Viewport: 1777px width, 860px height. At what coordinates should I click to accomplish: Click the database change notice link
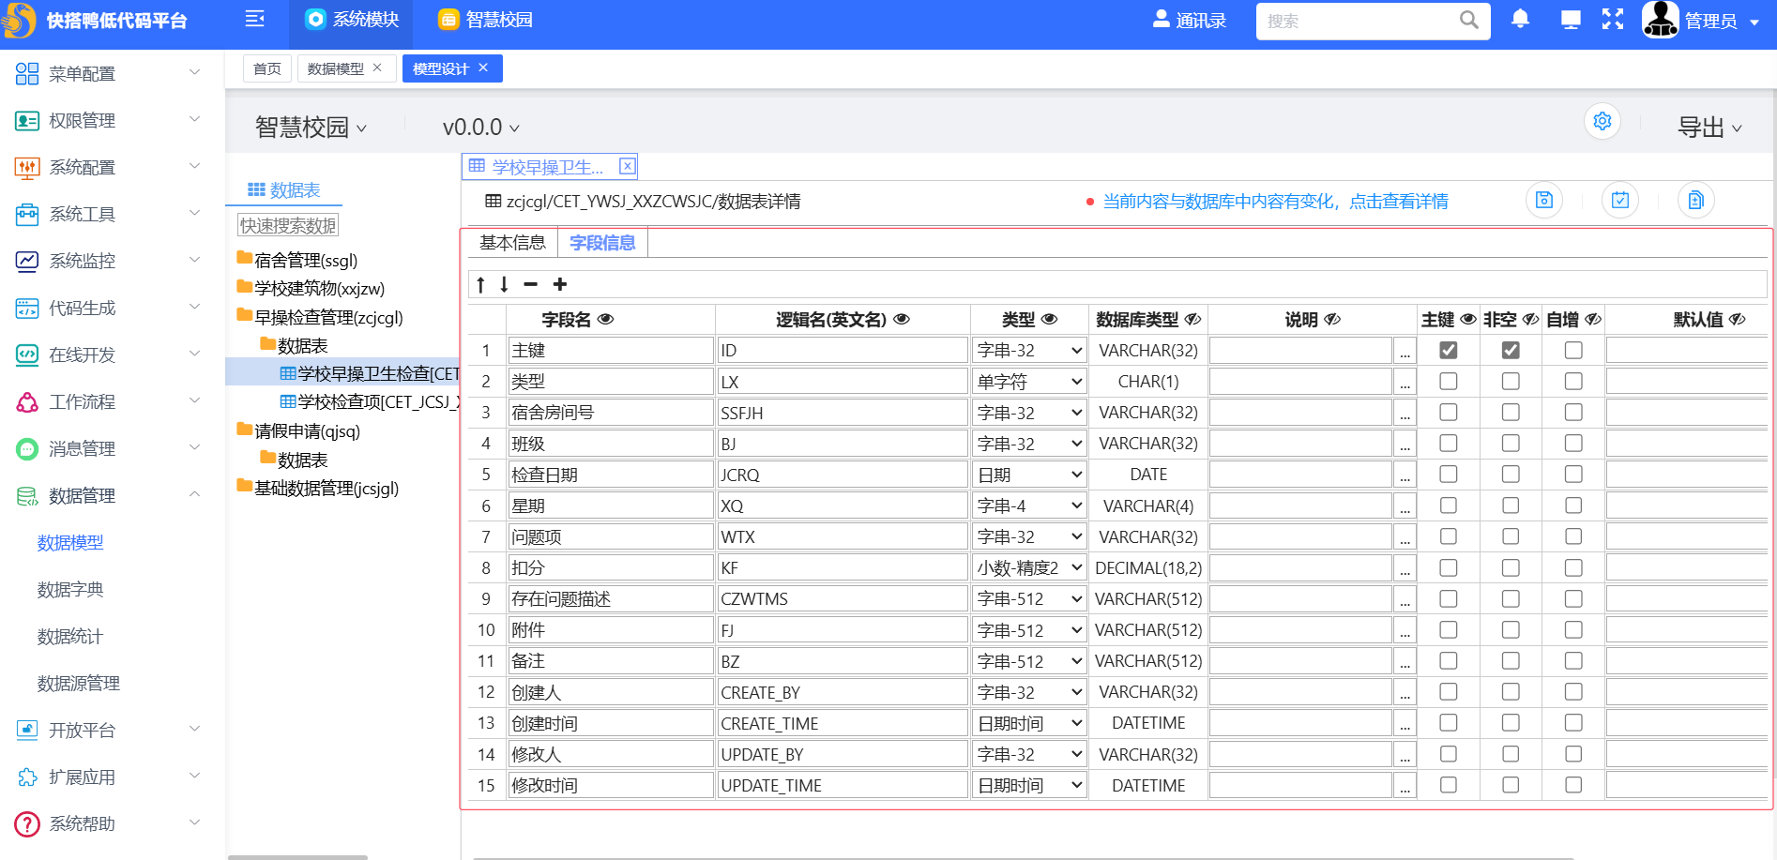(1275, 201)
